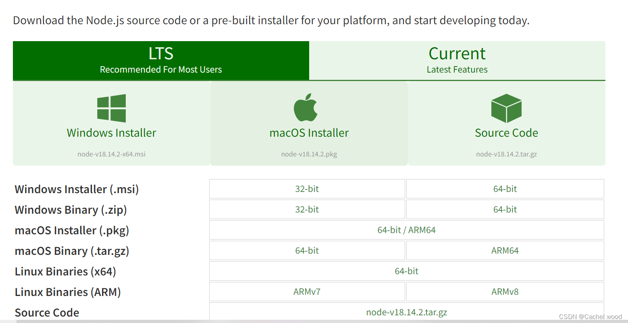
Task: Click the Source Code table row label
Action: click(47, 313)
